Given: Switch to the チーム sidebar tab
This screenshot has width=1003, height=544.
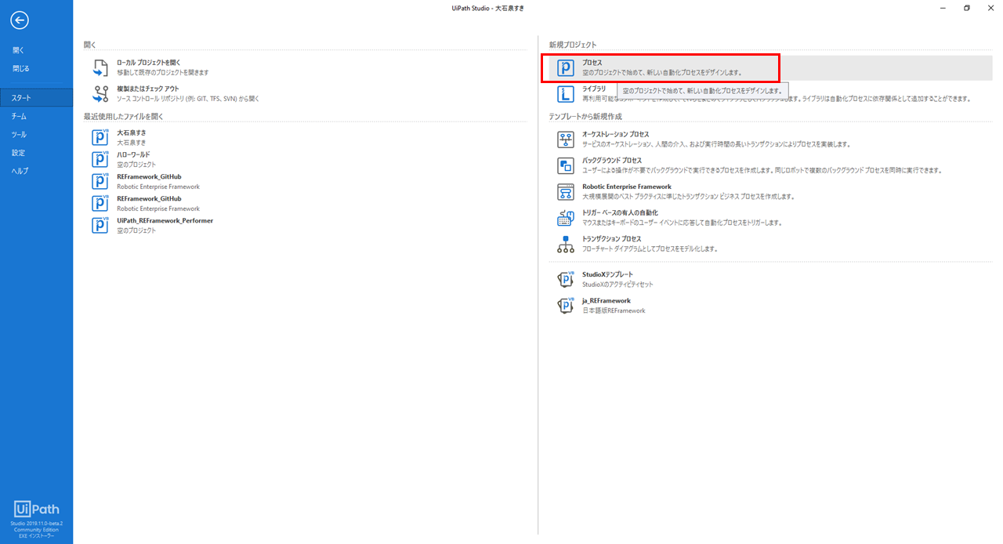Looking at the screenshot, I should click(36, 116).
